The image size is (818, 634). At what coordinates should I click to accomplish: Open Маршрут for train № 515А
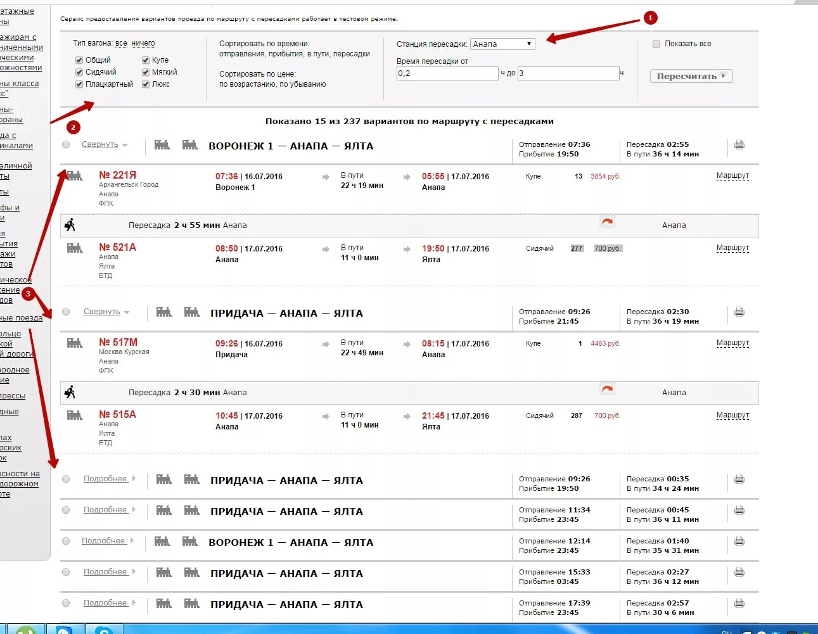732,415
